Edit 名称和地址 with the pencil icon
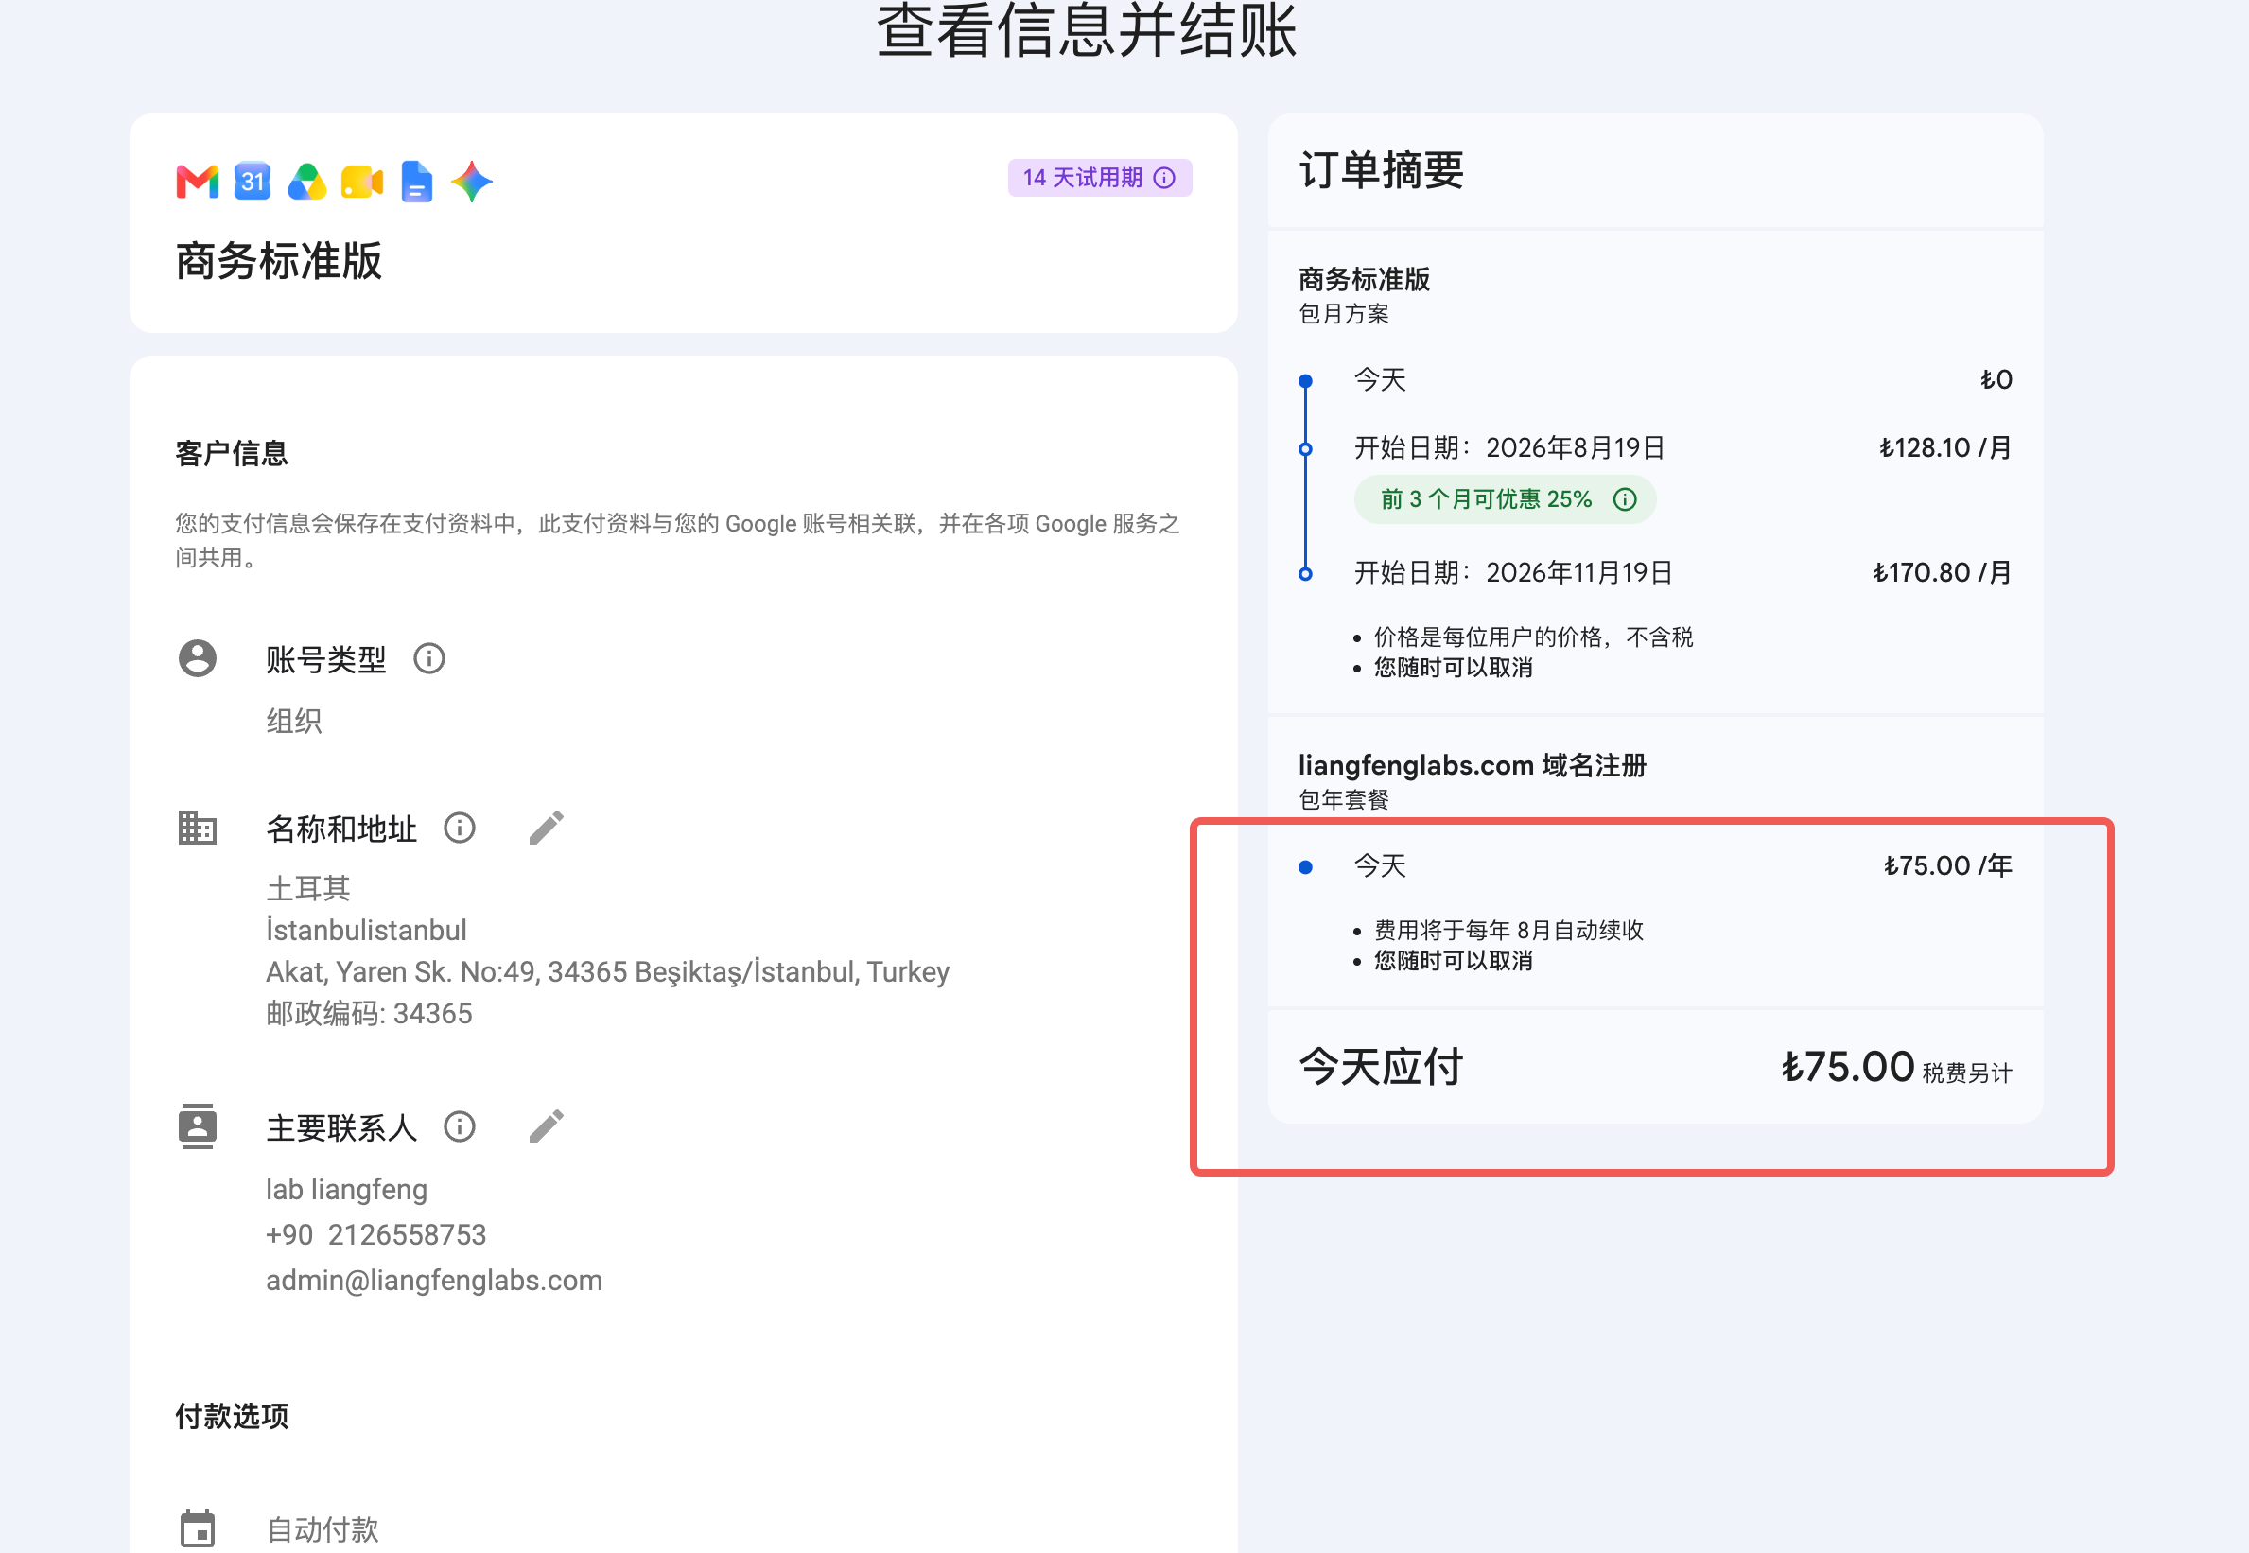 point(547,829)
